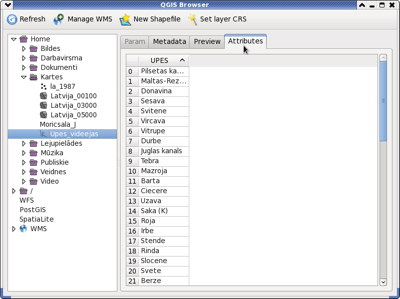Expand the Lejupielādes folder

[24, 143]
